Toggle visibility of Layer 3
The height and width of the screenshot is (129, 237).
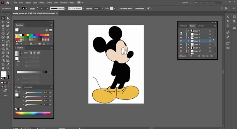(181, 44)
